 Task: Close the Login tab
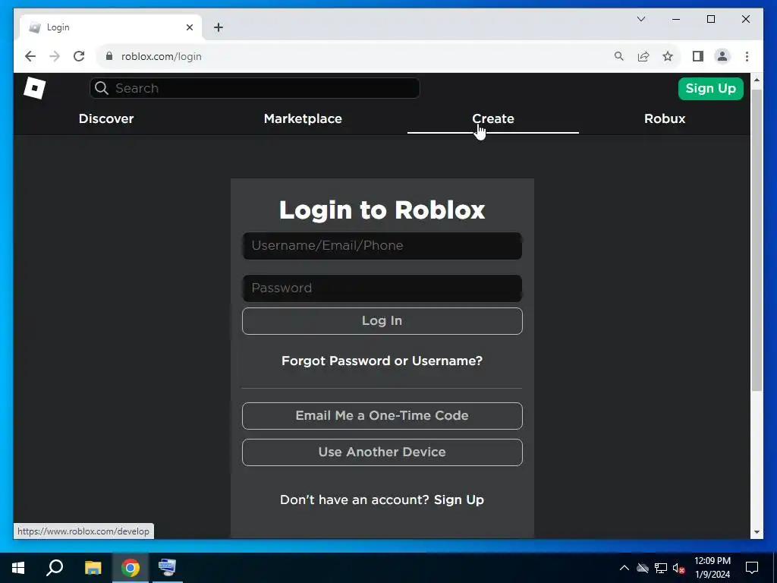189,27
